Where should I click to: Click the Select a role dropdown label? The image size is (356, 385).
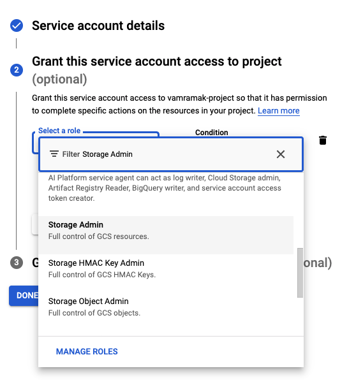click(59, 131)
